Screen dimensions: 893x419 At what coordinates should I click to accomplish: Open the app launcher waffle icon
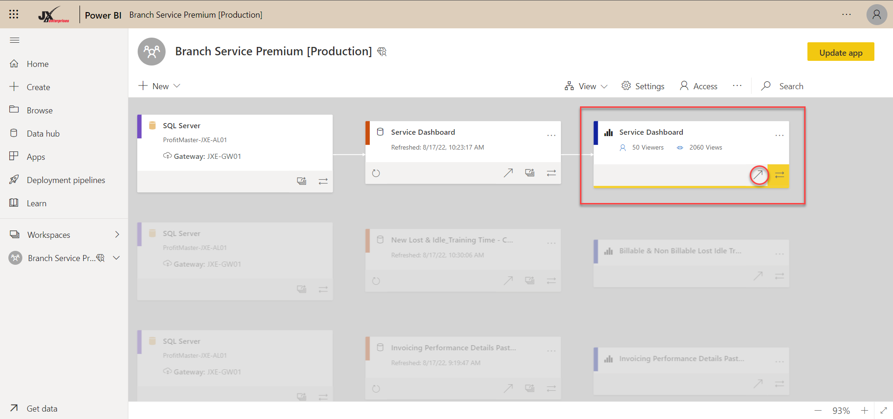(x=13, y=14)
